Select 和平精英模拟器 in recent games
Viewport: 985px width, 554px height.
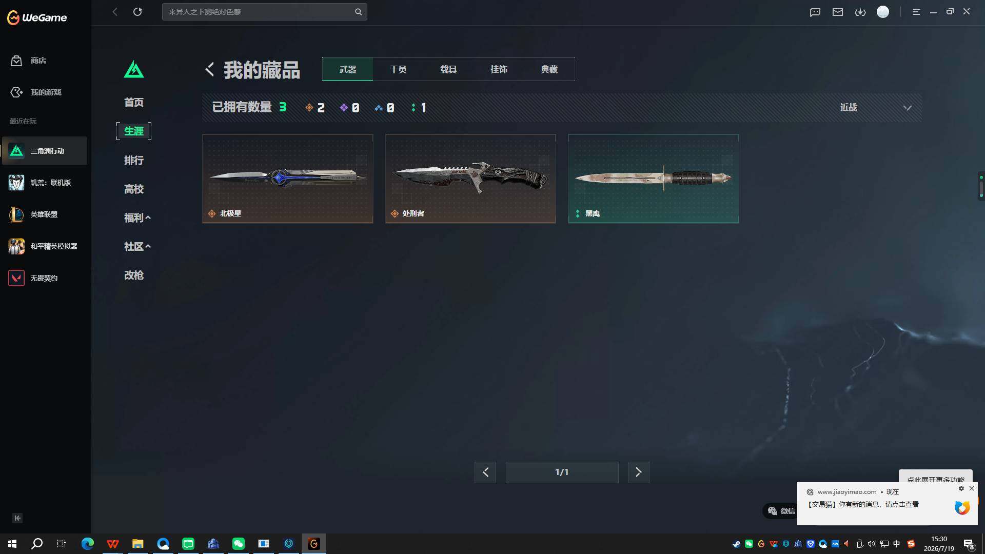[x=45, y=246]
